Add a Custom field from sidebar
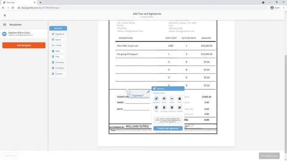The height and width of the screenshot is (161, 287). [x=58, y=73]
